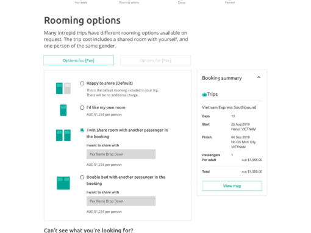311x233 pixels.
Task: Click the twin share beds icon
Action: tap(63, 135)
